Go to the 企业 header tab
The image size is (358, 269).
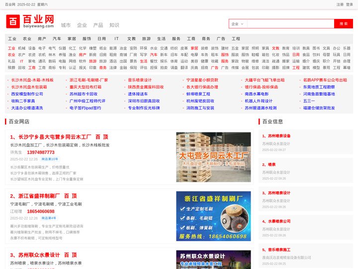click(x=82, y=25)
